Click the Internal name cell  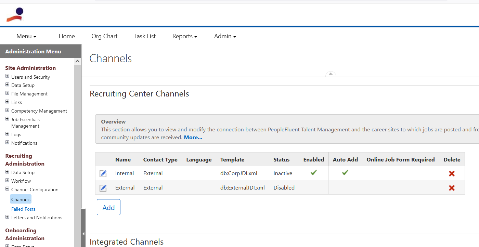pyautogui.click(x=125, y=173)
